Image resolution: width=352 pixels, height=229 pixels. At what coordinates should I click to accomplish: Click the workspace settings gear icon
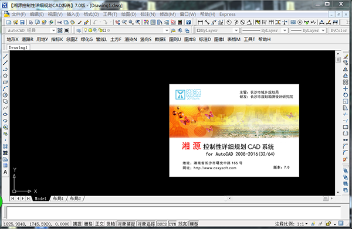pyautogui.click(x=60, y=30)
